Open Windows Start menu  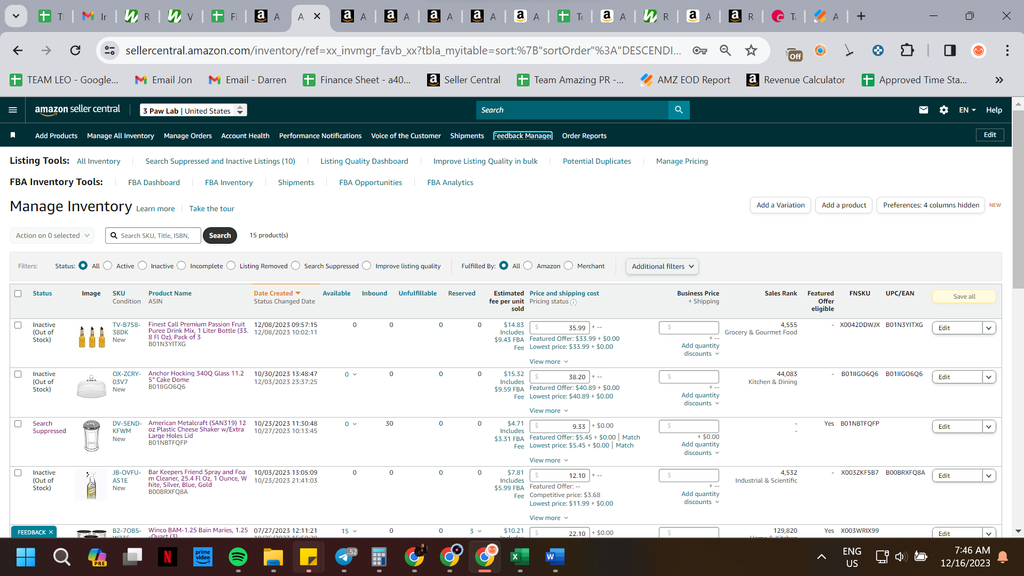26,557
